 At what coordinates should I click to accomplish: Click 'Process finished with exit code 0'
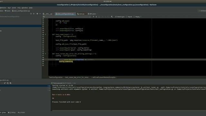click(x=66, y=102)
